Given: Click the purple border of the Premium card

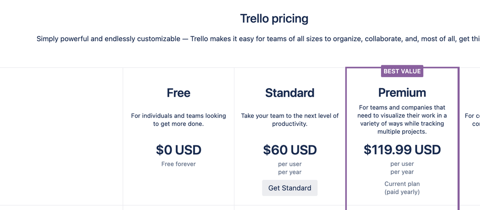Looking at the screenshot, I should pyautogui.click(x=347, y=138).
